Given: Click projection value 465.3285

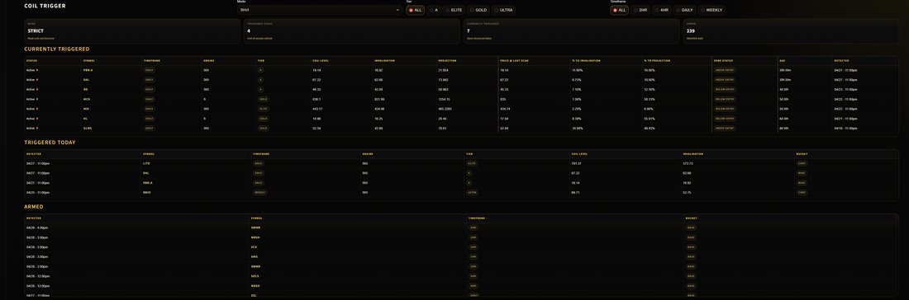Looking at the screenshot, I should pyautogui.click(x=445, y=109).
